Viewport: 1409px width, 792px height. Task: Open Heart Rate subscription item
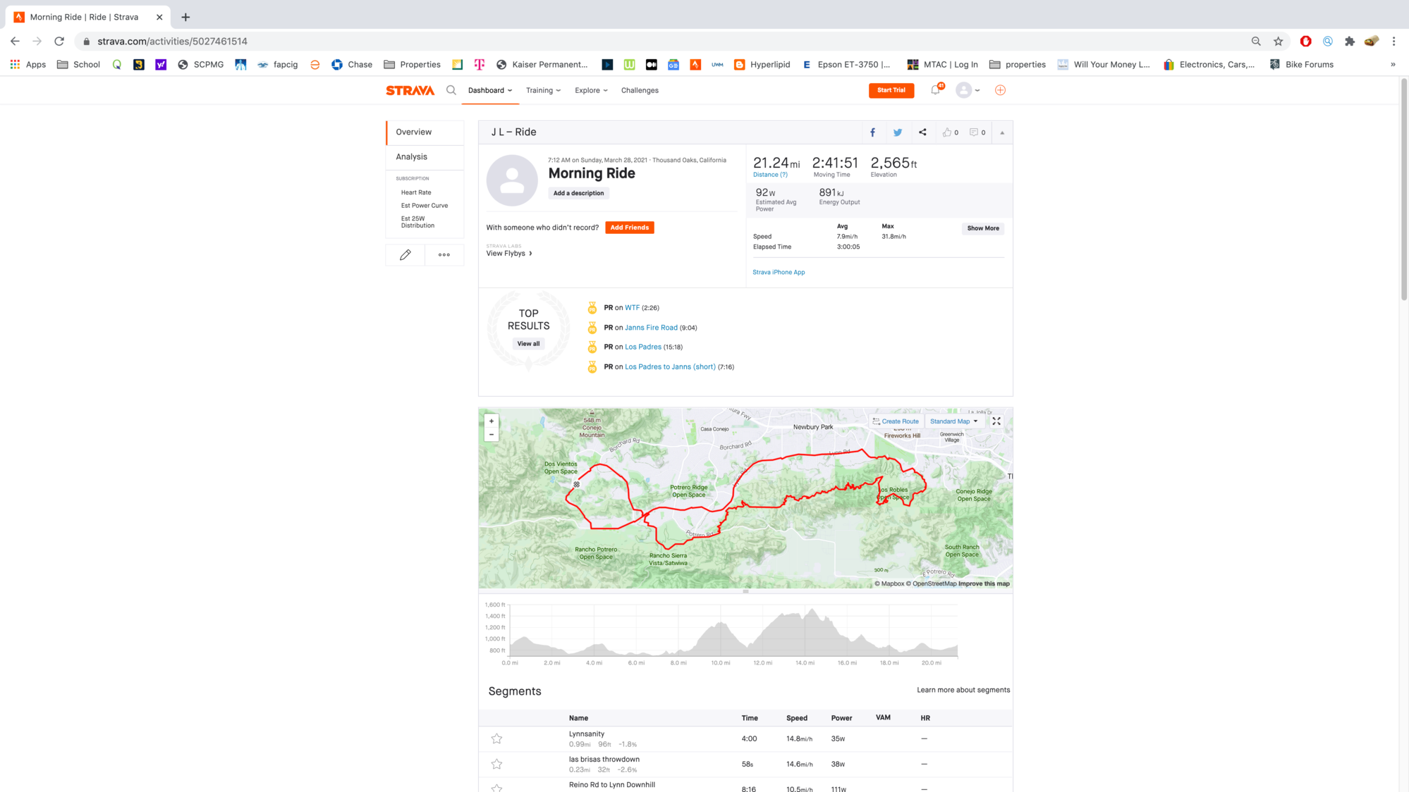(416, 192)
